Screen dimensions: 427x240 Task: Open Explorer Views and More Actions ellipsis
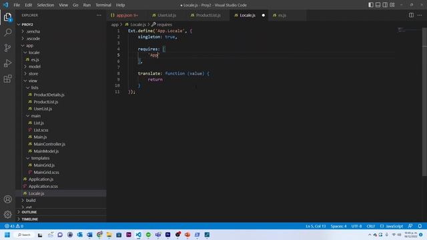(x=99, y=15)
